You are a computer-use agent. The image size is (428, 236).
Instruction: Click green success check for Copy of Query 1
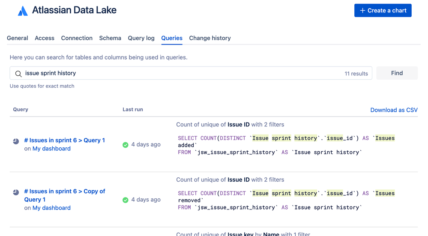point(125,200)
